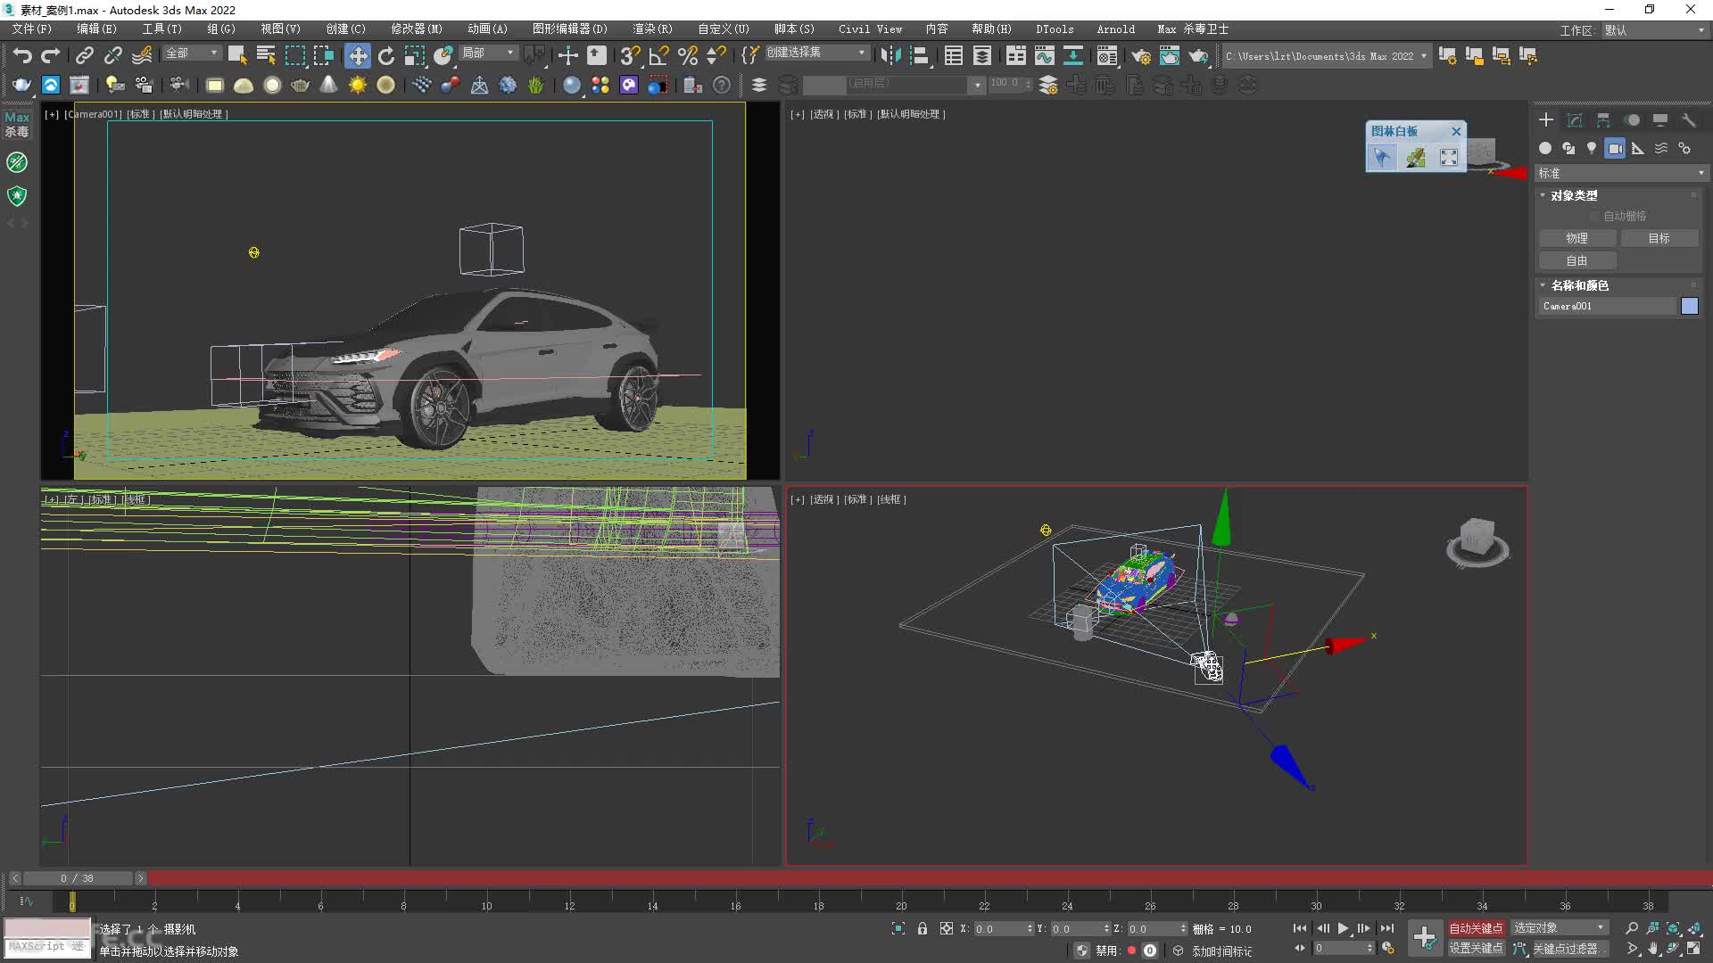The image size is (1713, 963).
Task: Click the Camera001 object color swatch
Action: (1690, 306)
